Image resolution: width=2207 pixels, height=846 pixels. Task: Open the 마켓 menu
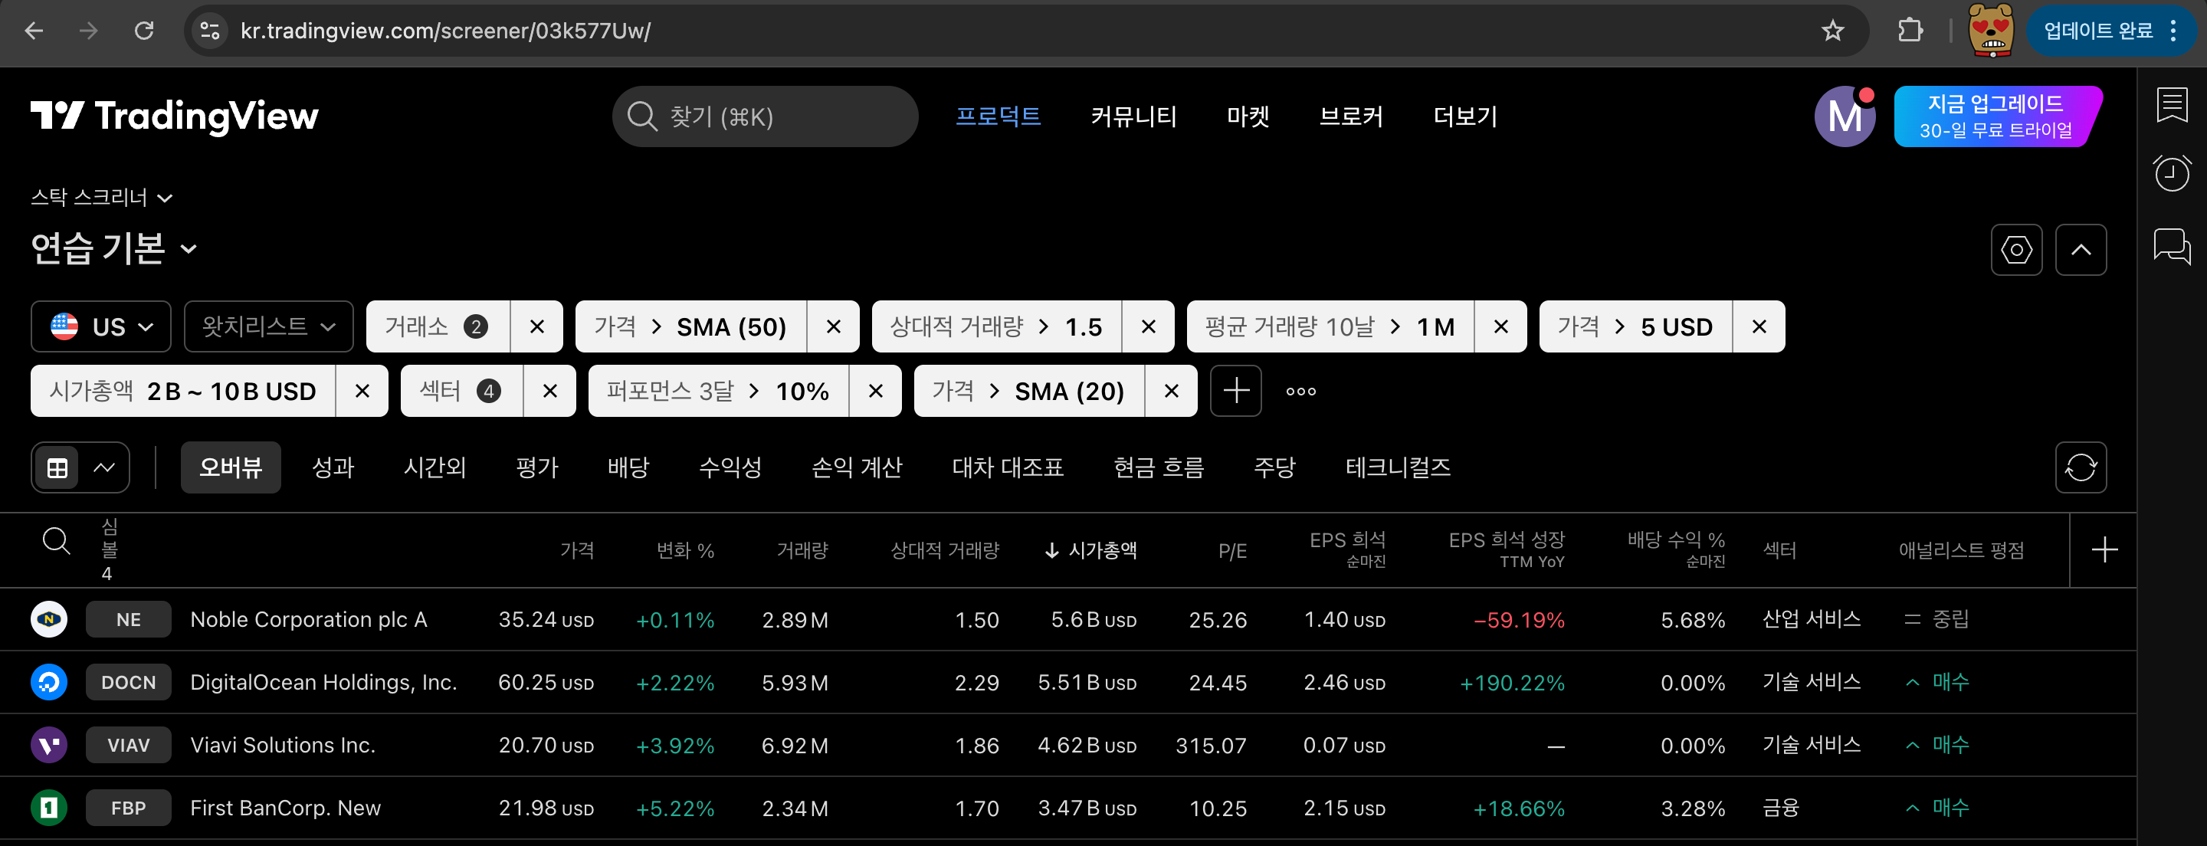click(x=1248, y=116)
